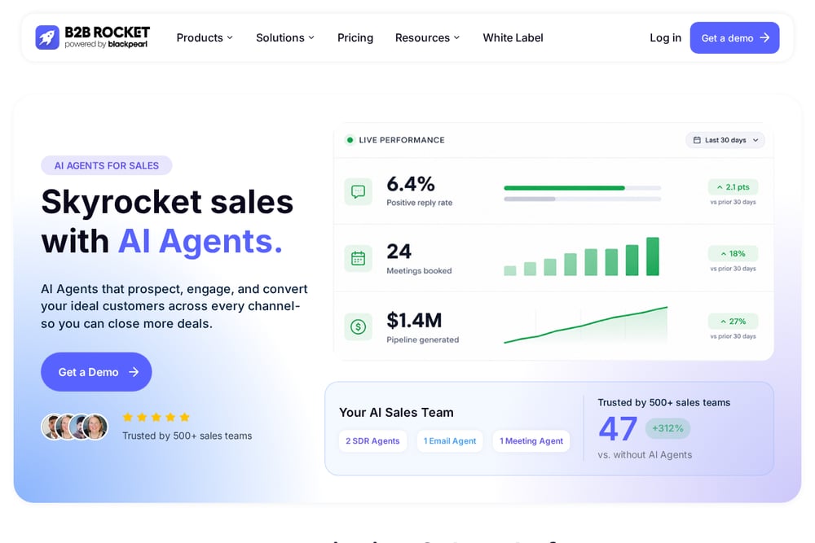This screenshot has width=815, height=543.
Task: Open the Products menu
Action: point(205,38)
